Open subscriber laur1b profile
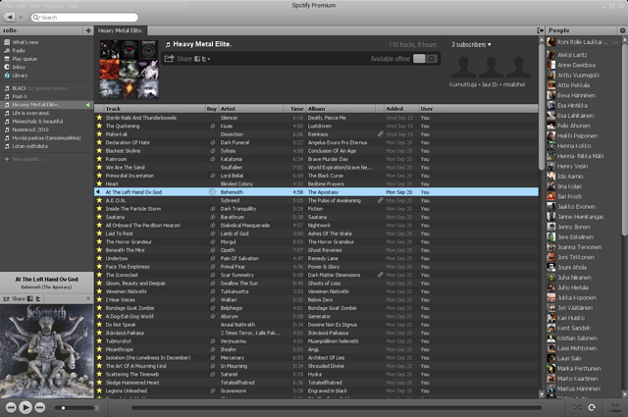 pos(490,84)
